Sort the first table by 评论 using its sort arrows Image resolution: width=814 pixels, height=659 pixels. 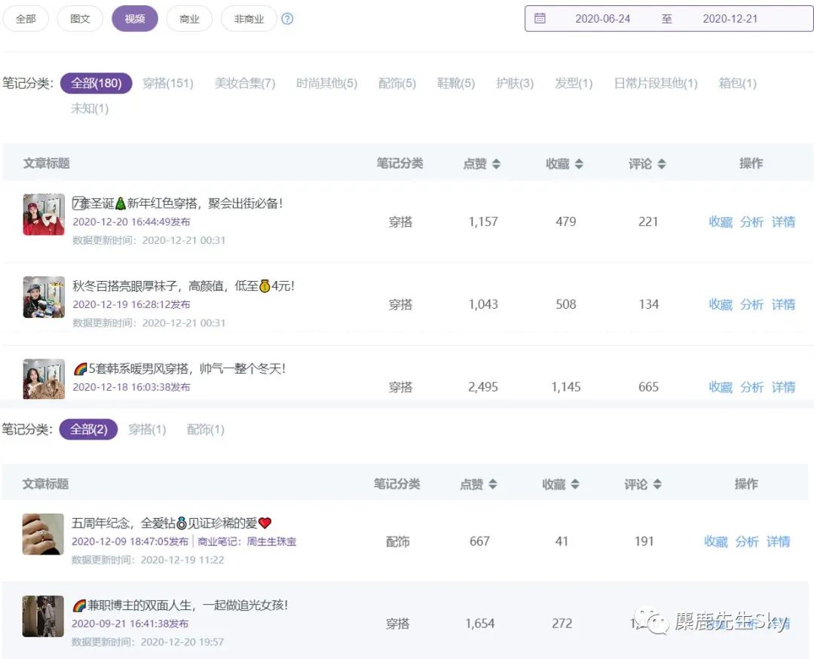click(660, 163)
